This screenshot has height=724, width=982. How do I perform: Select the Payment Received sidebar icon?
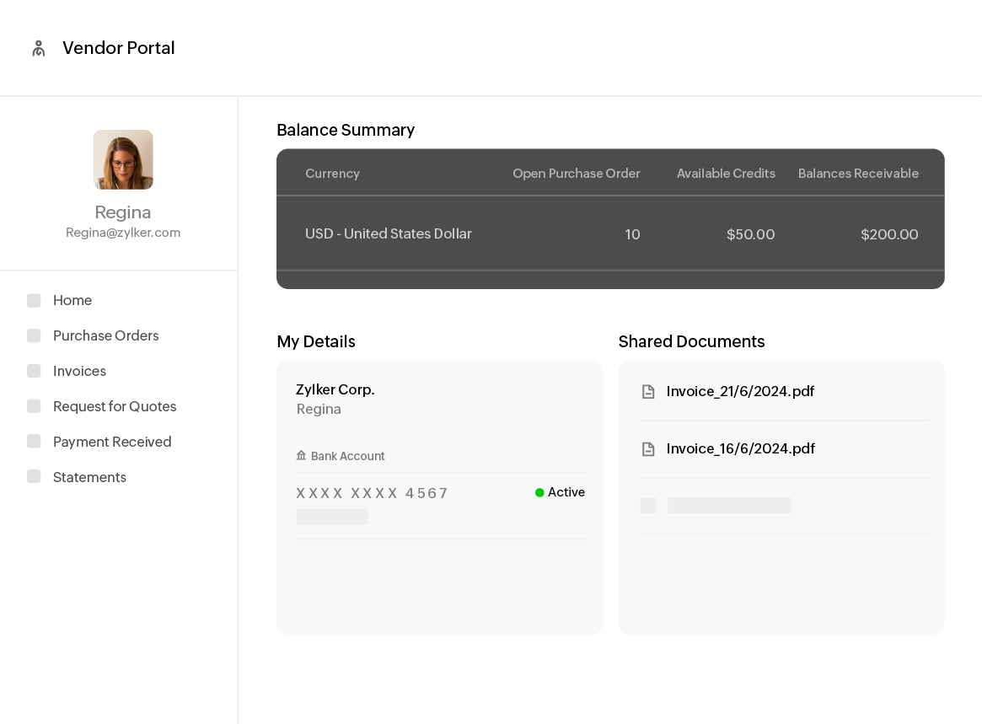[x=34, y=441]
